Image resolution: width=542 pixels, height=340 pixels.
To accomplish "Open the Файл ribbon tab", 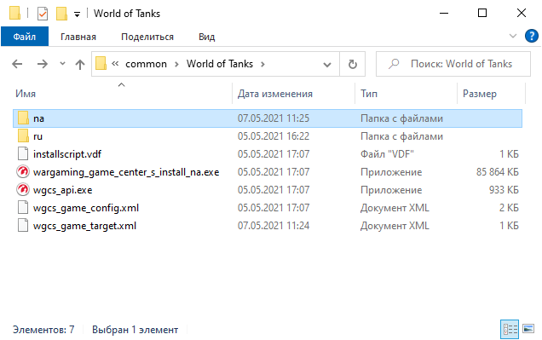I will point(25,37).
